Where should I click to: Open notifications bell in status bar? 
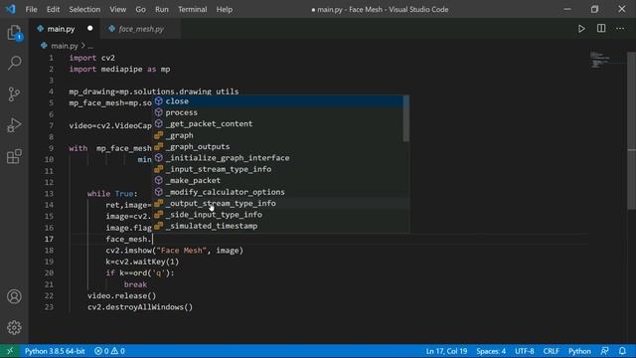point(622,351)
